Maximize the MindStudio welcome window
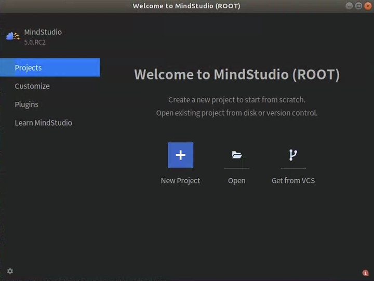 click(x=358, y=6)
